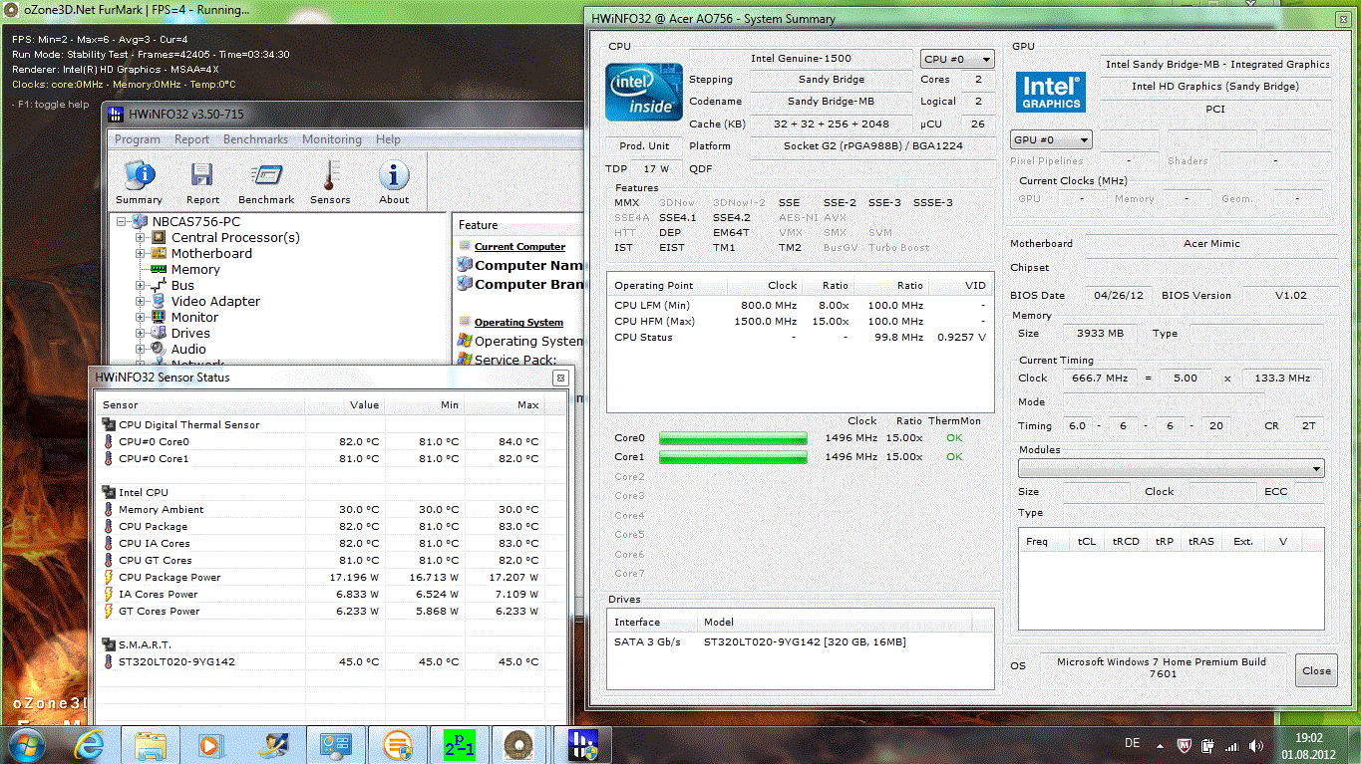Image resolution: width=1361 pixels, height=764 pixels.
Task: Show hidden tray icons arrow
Action: [x=1160, y=745]
